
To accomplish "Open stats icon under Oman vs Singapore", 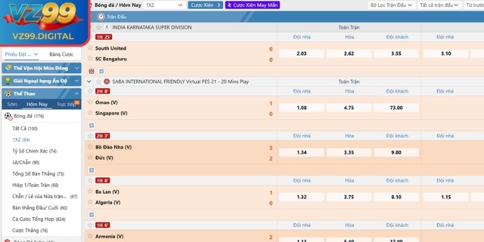I will 91,125.
